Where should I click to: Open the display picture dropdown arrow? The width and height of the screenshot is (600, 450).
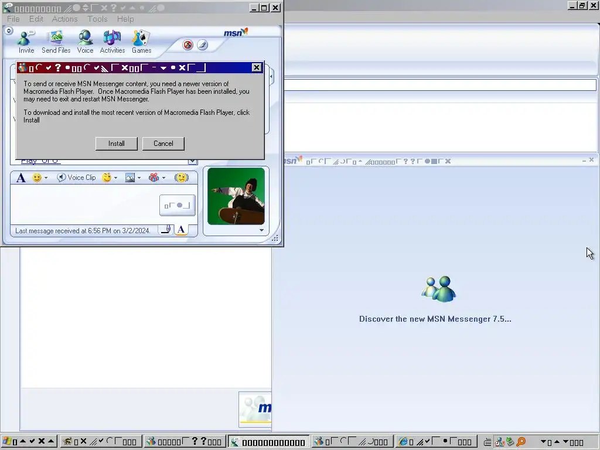point(262,230)
